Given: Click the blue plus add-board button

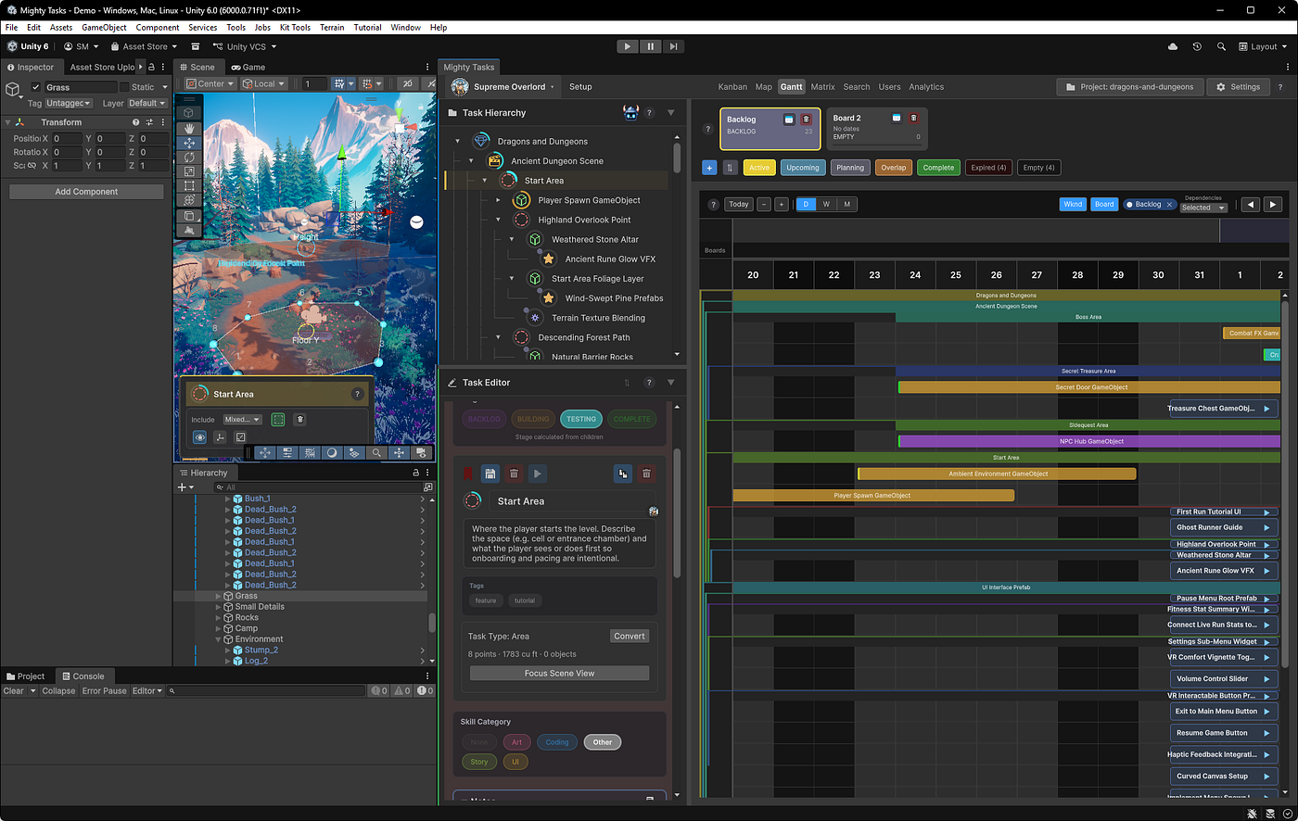Looking at the screenshot, I should [x=709, y=168].
